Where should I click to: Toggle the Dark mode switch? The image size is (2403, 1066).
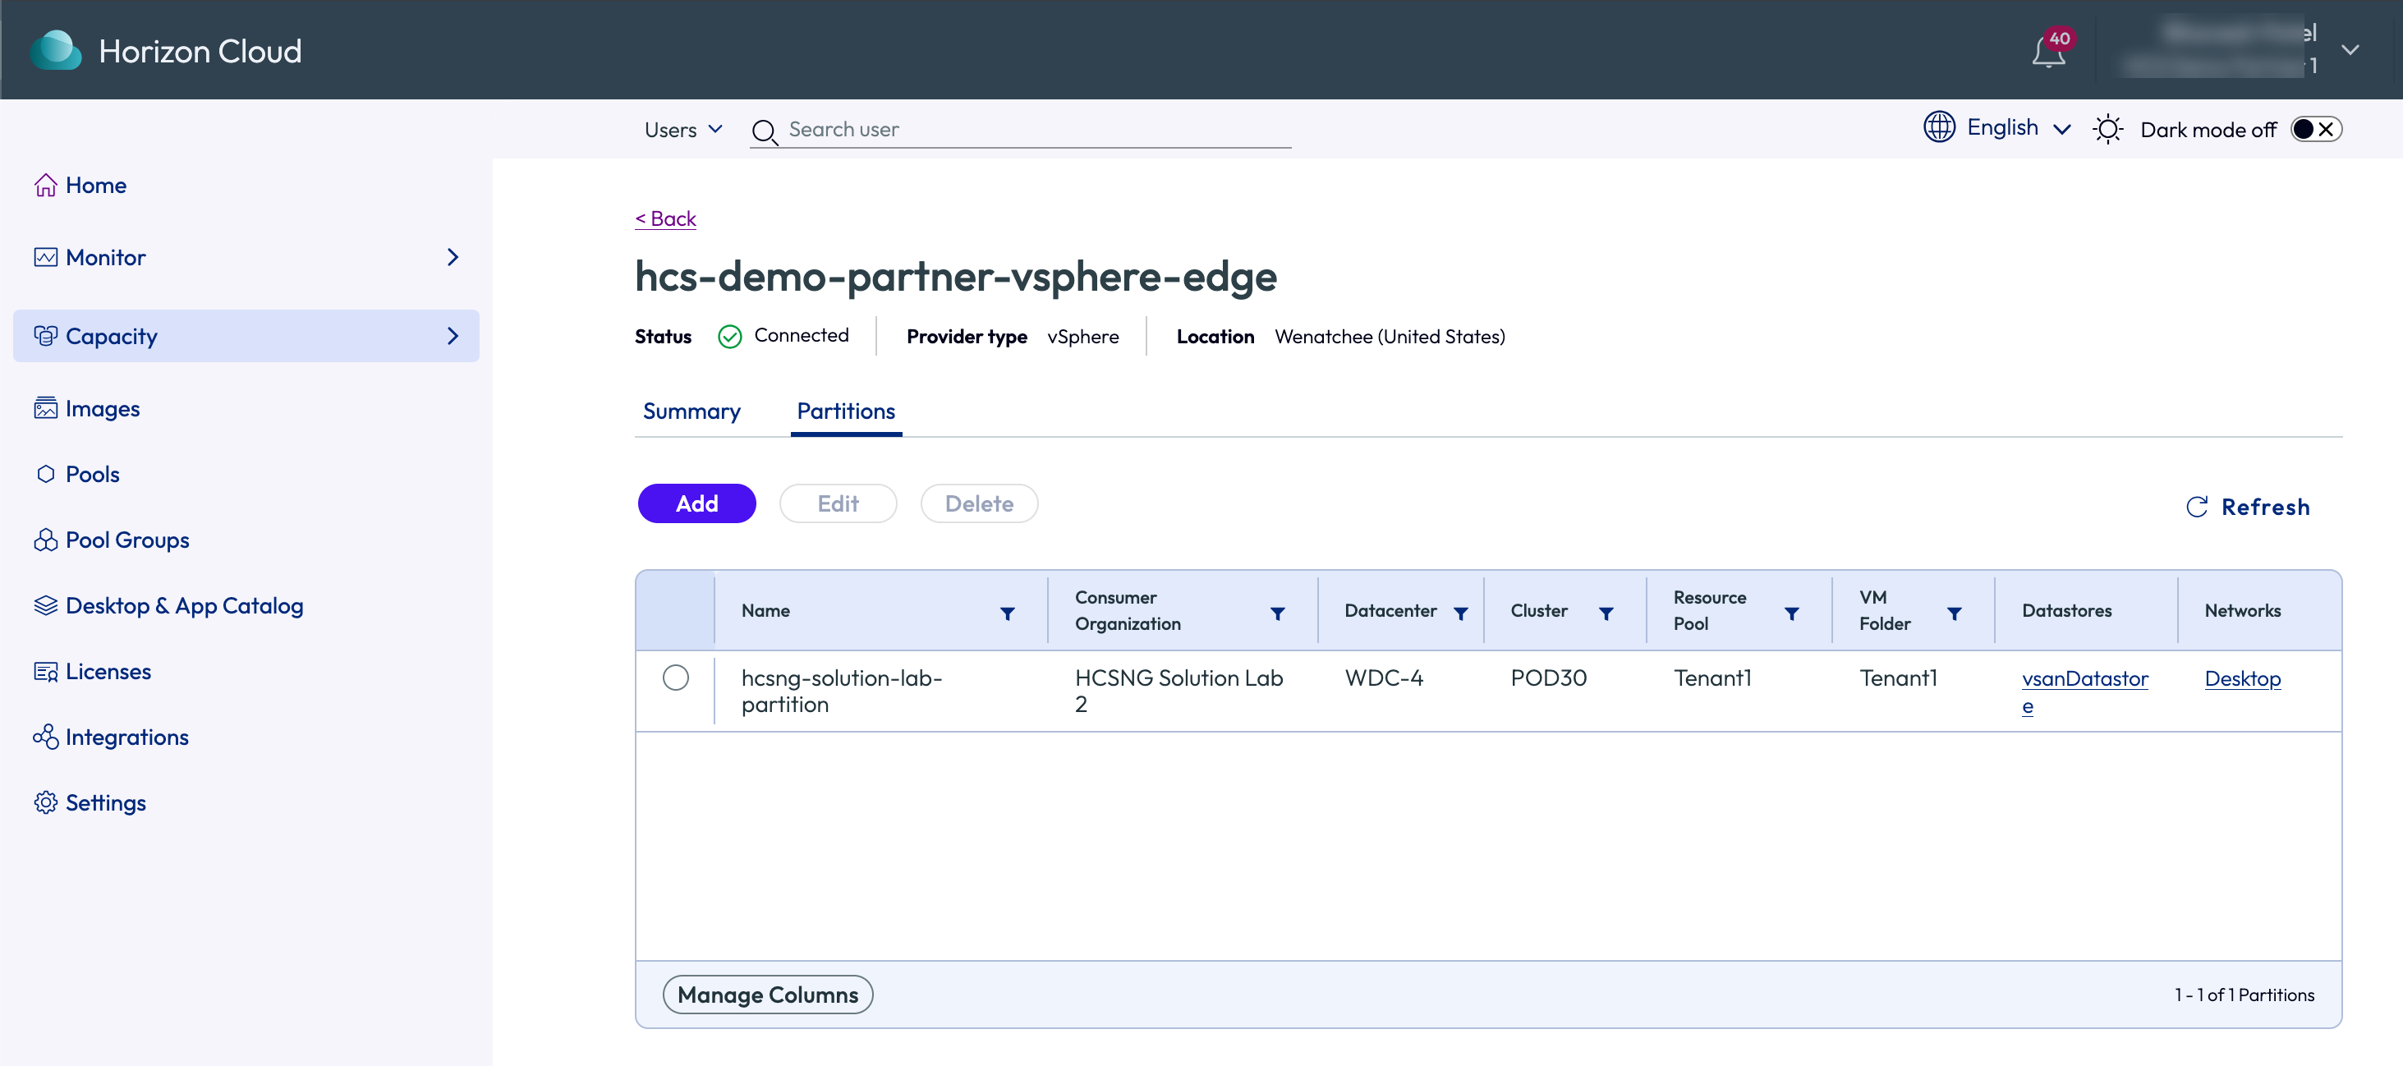pyautogui.click(x=2315, y=130)
